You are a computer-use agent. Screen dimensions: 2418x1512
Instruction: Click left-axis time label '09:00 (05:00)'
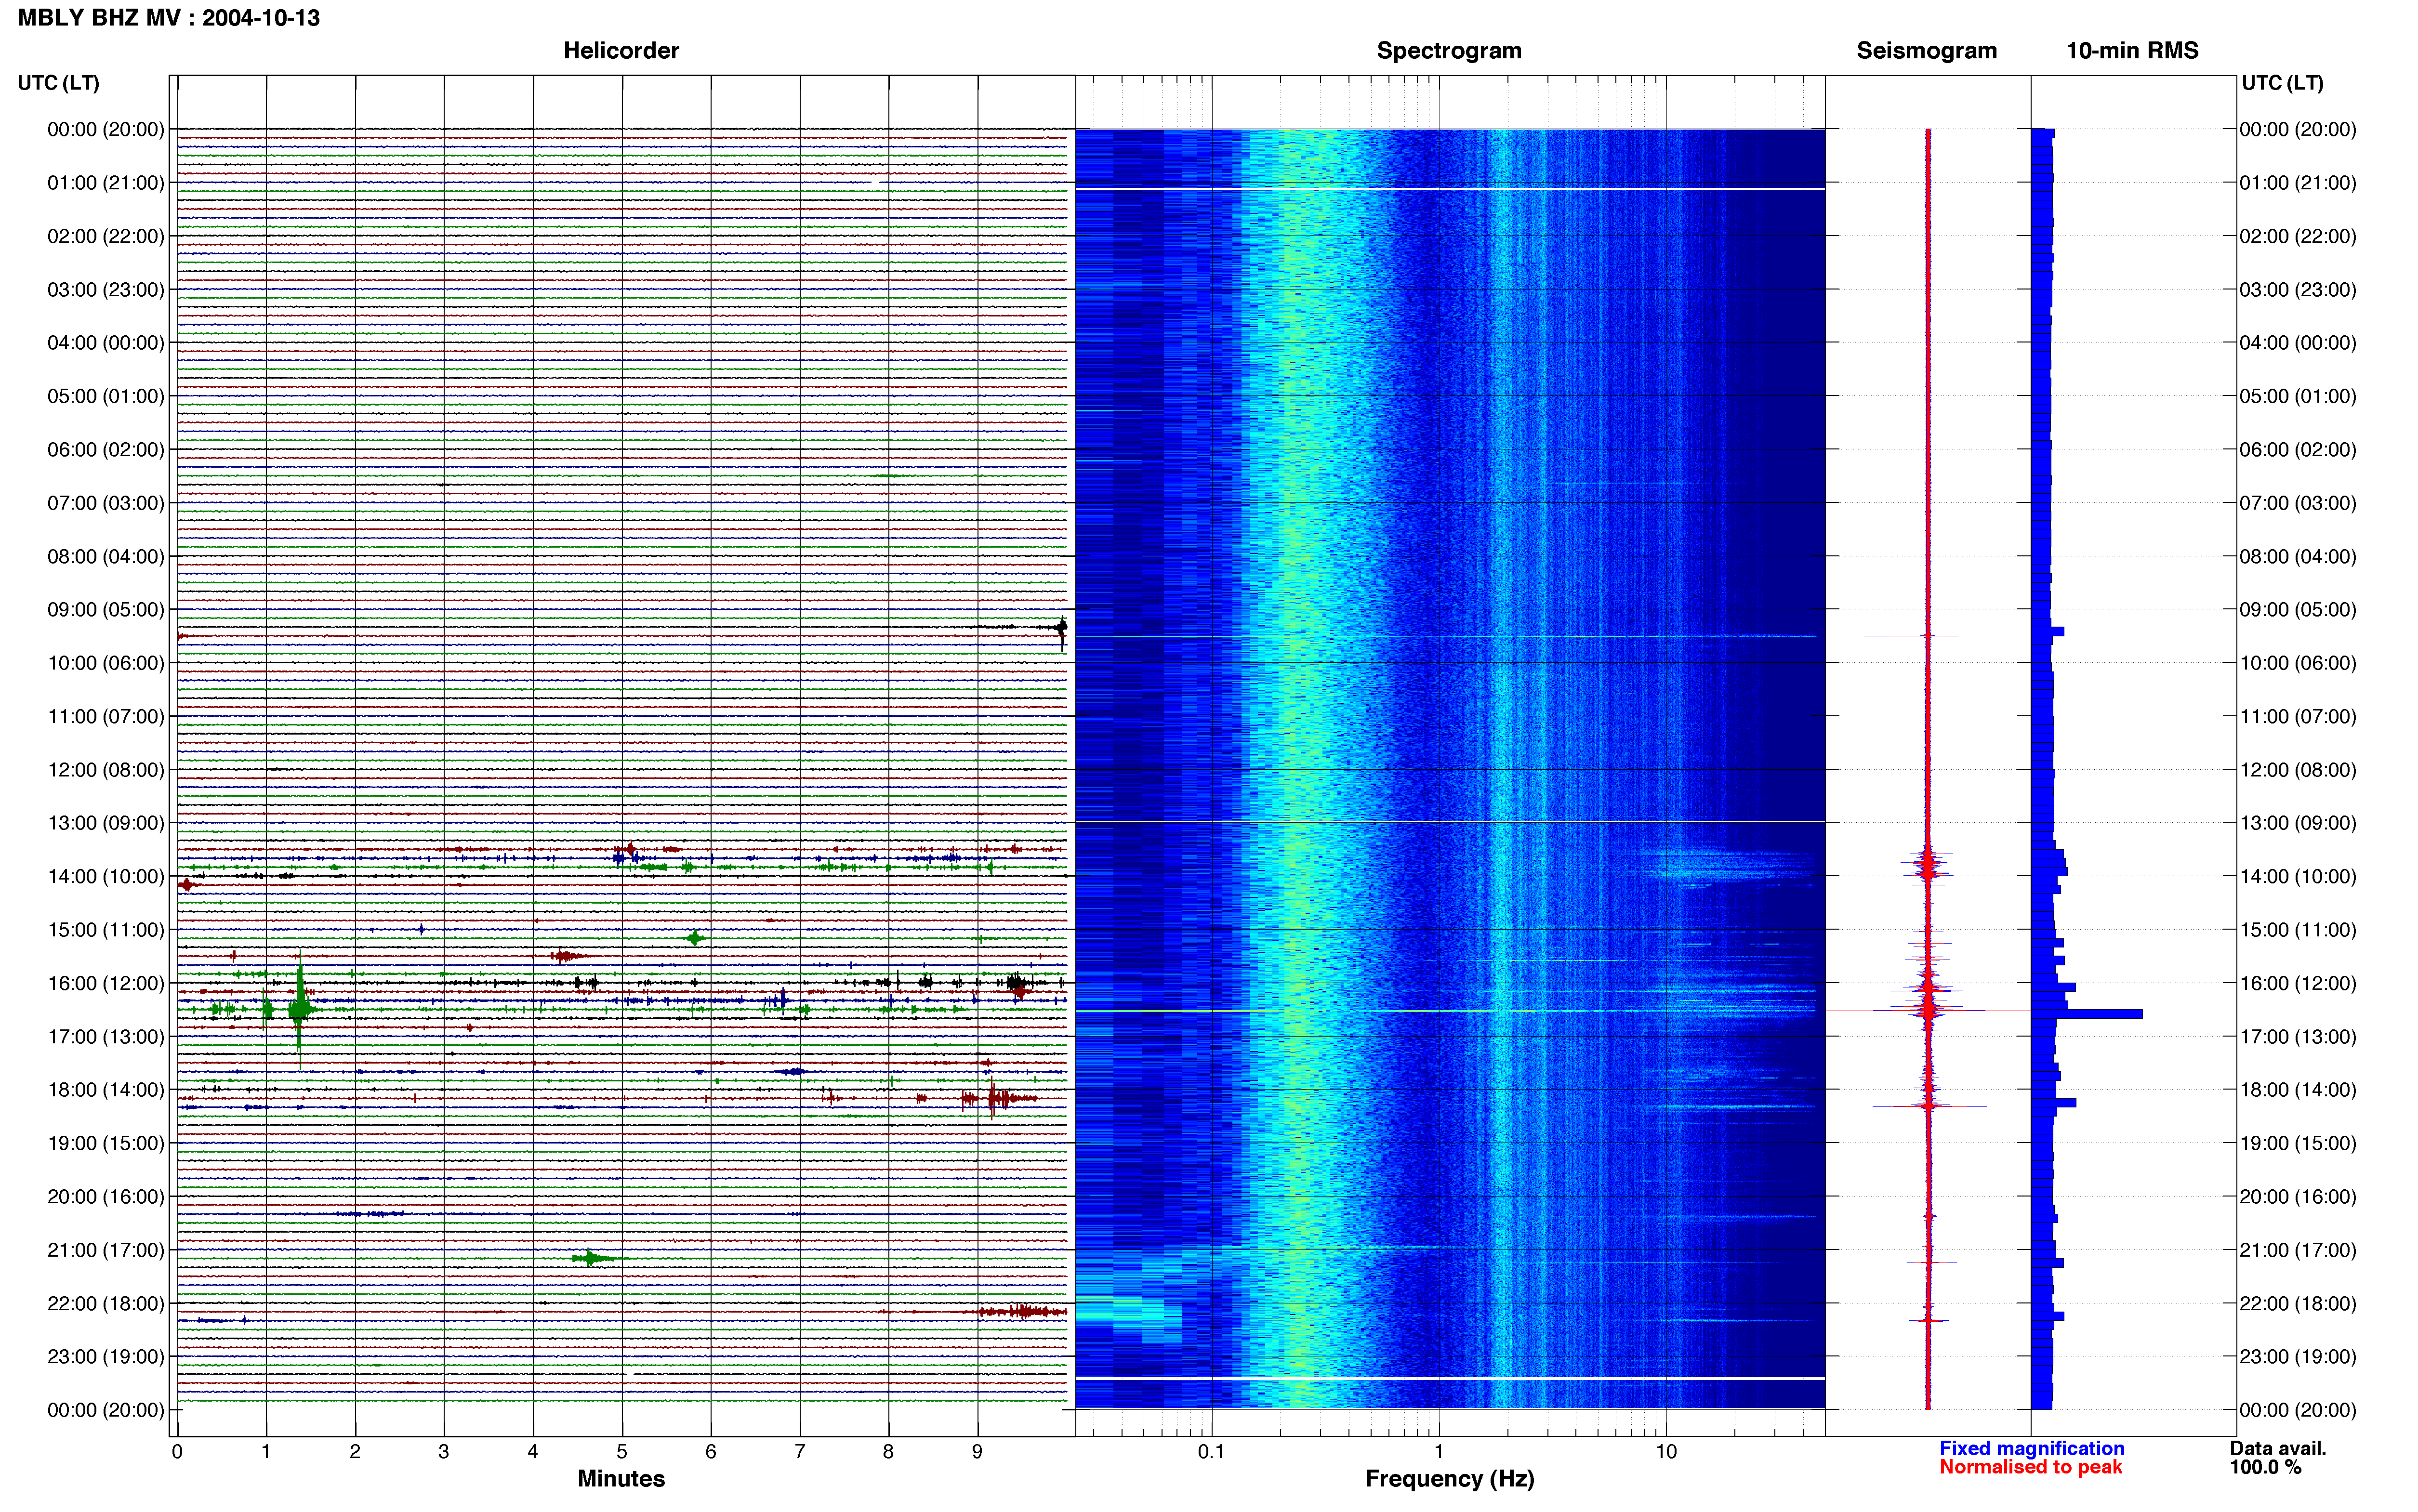click(x=106, y=610)
